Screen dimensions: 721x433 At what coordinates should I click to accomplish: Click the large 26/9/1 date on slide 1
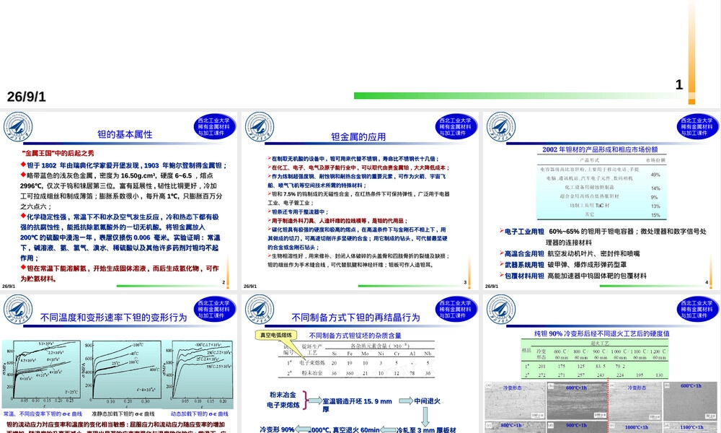(26, 97)
